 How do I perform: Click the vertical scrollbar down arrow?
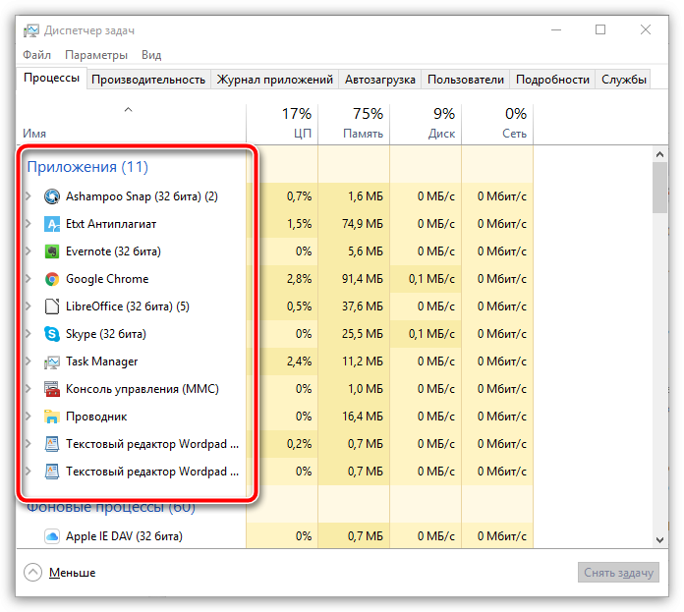pyautogui.click(x=660, y=540)
